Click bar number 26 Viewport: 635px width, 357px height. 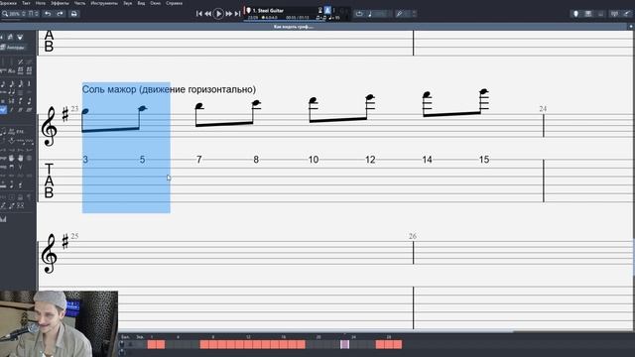pyautogui.click(x=413, y=236)
